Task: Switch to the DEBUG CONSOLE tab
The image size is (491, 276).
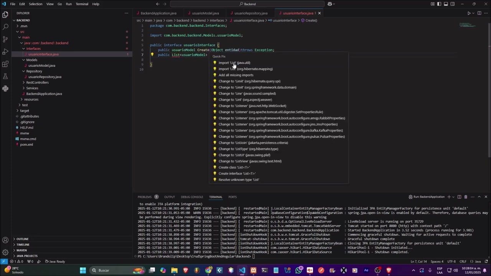Action: point(192,197)
